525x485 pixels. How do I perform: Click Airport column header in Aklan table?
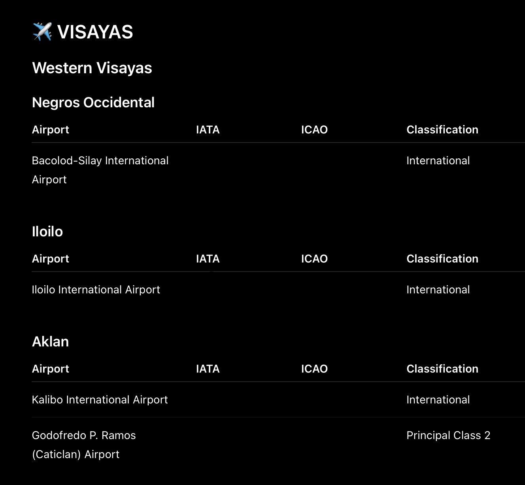[x=51, y=369]
